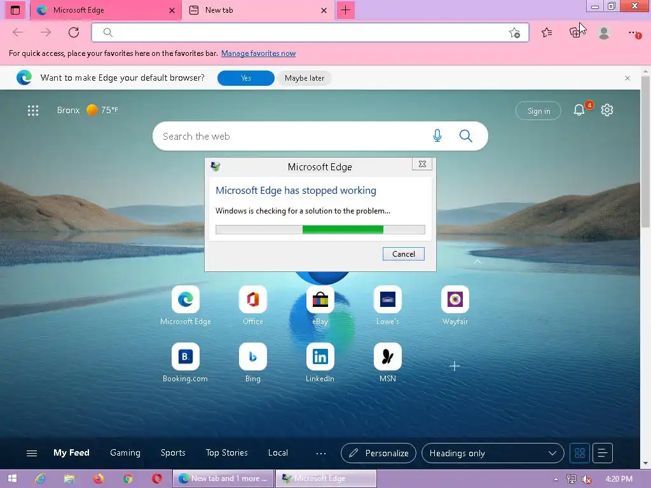The image size is (651, 488).
Task: Select the Gaming feed section
Action: (125, 452)
